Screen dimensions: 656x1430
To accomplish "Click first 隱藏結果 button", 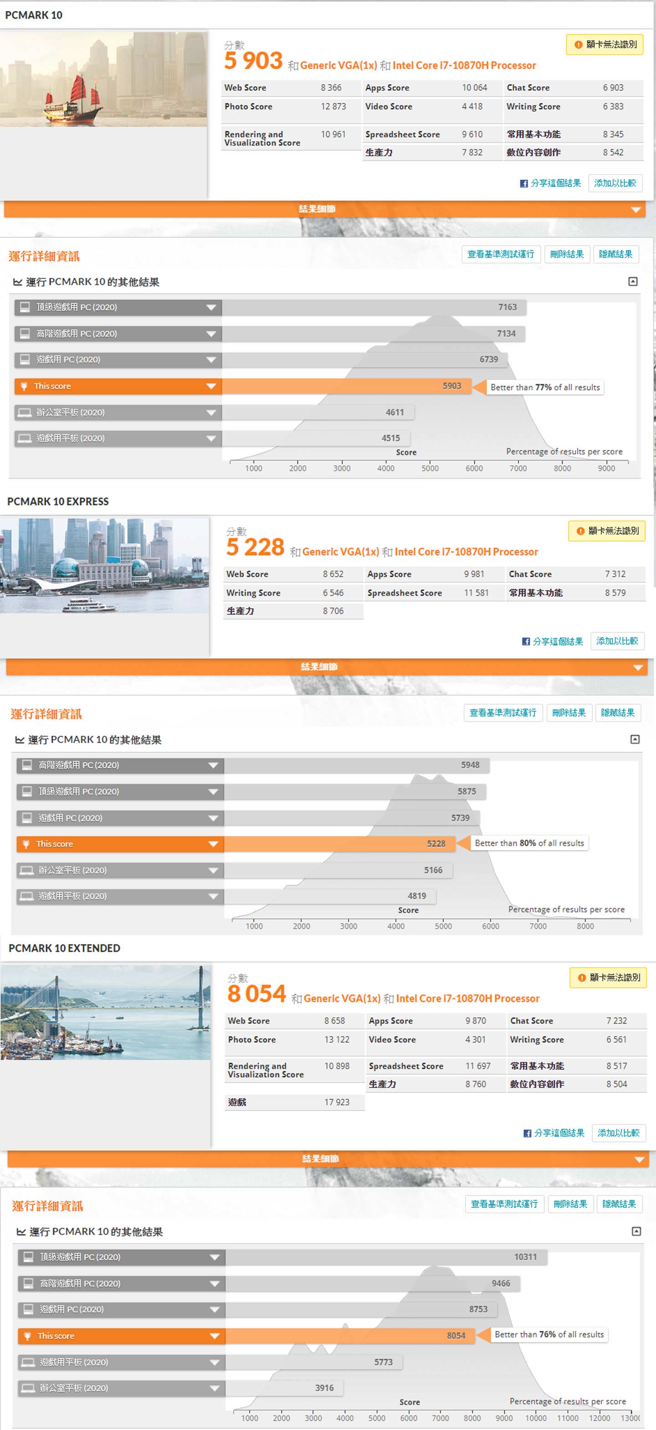I will point(615,254).
